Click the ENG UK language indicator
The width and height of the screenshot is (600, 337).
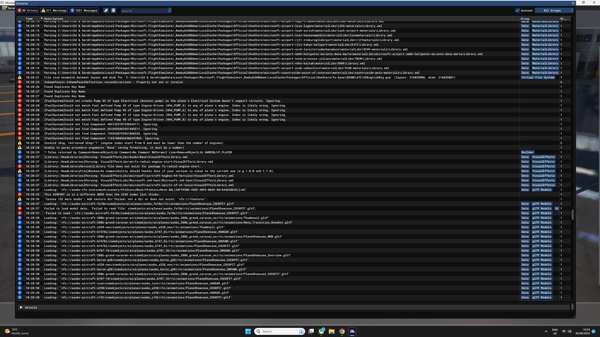pyautogui.click(x=555, y=331)
